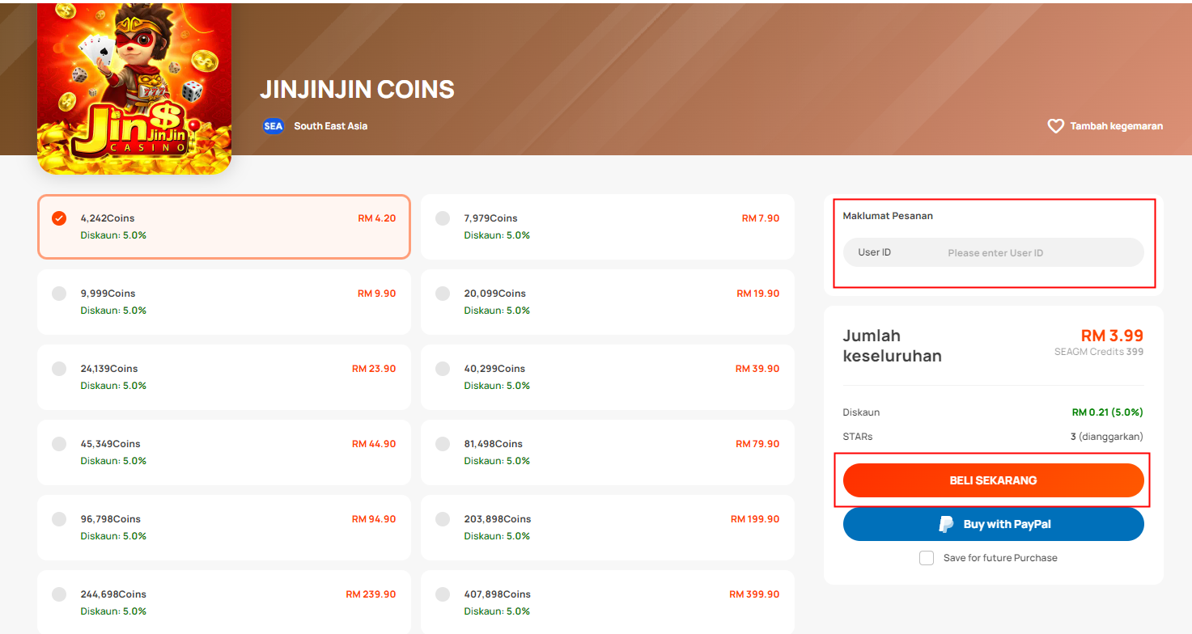Select the 24,139Coins radio option
The height and width of the screenshot is (634, 1192).
59,369
